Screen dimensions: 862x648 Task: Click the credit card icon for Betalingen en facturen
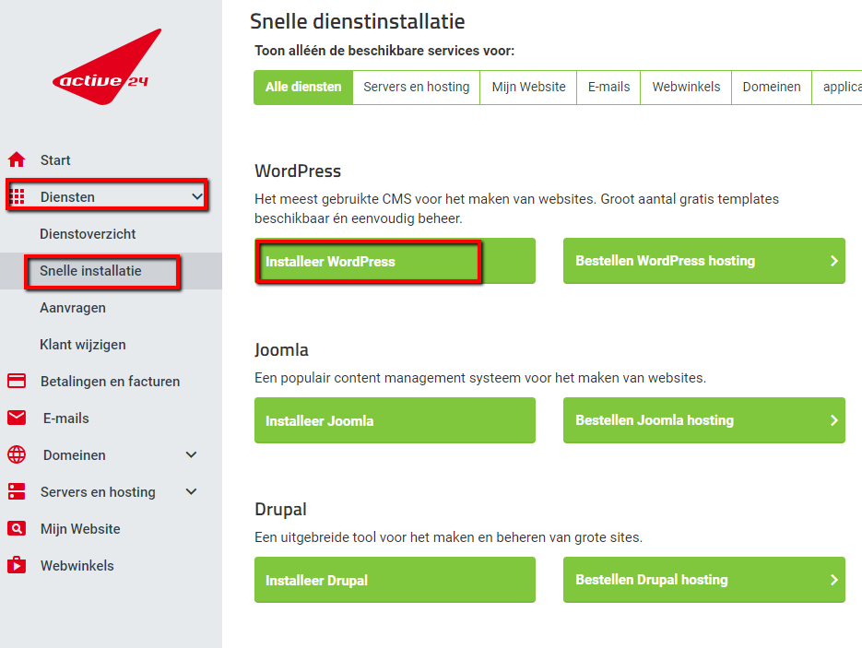pos(17,381)
